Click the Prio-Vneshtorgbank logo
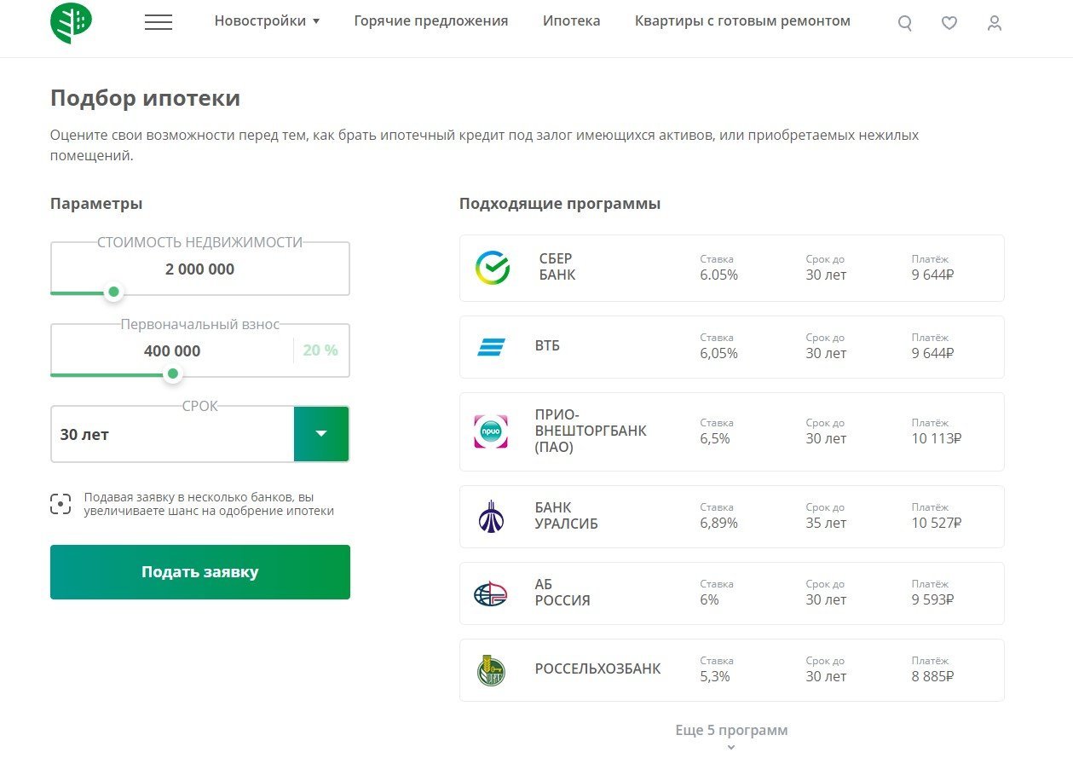This screenshot has height=764, width=1073. tap(491, 431)
